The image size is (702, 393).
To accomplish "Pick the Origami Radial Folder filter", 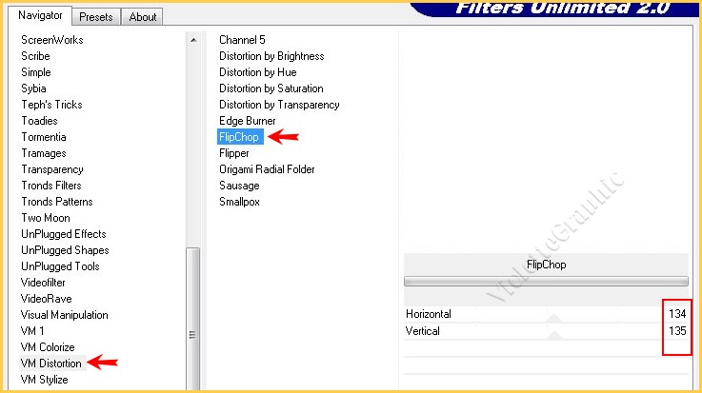I will [267, 169].
